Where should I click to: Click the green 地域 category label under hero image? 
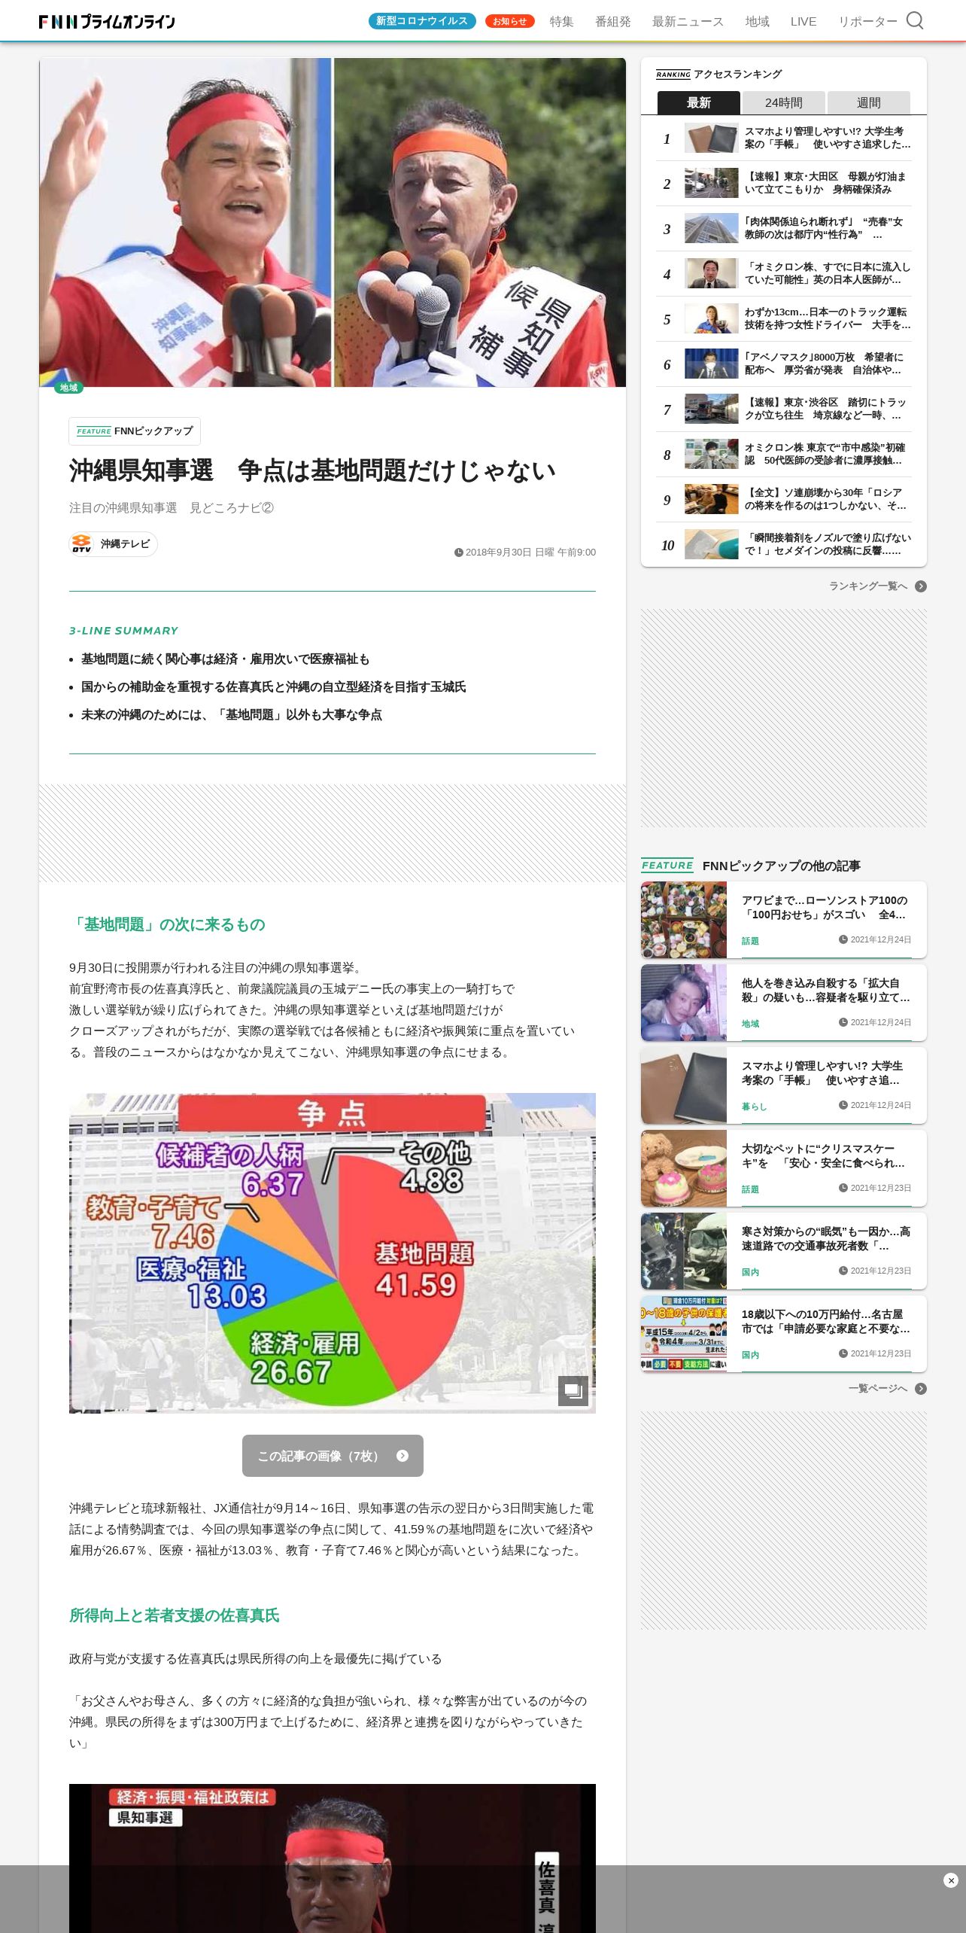coord(68,388)
